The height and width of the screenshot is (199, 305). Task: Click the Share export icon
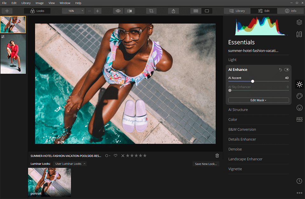pos(173,11)
